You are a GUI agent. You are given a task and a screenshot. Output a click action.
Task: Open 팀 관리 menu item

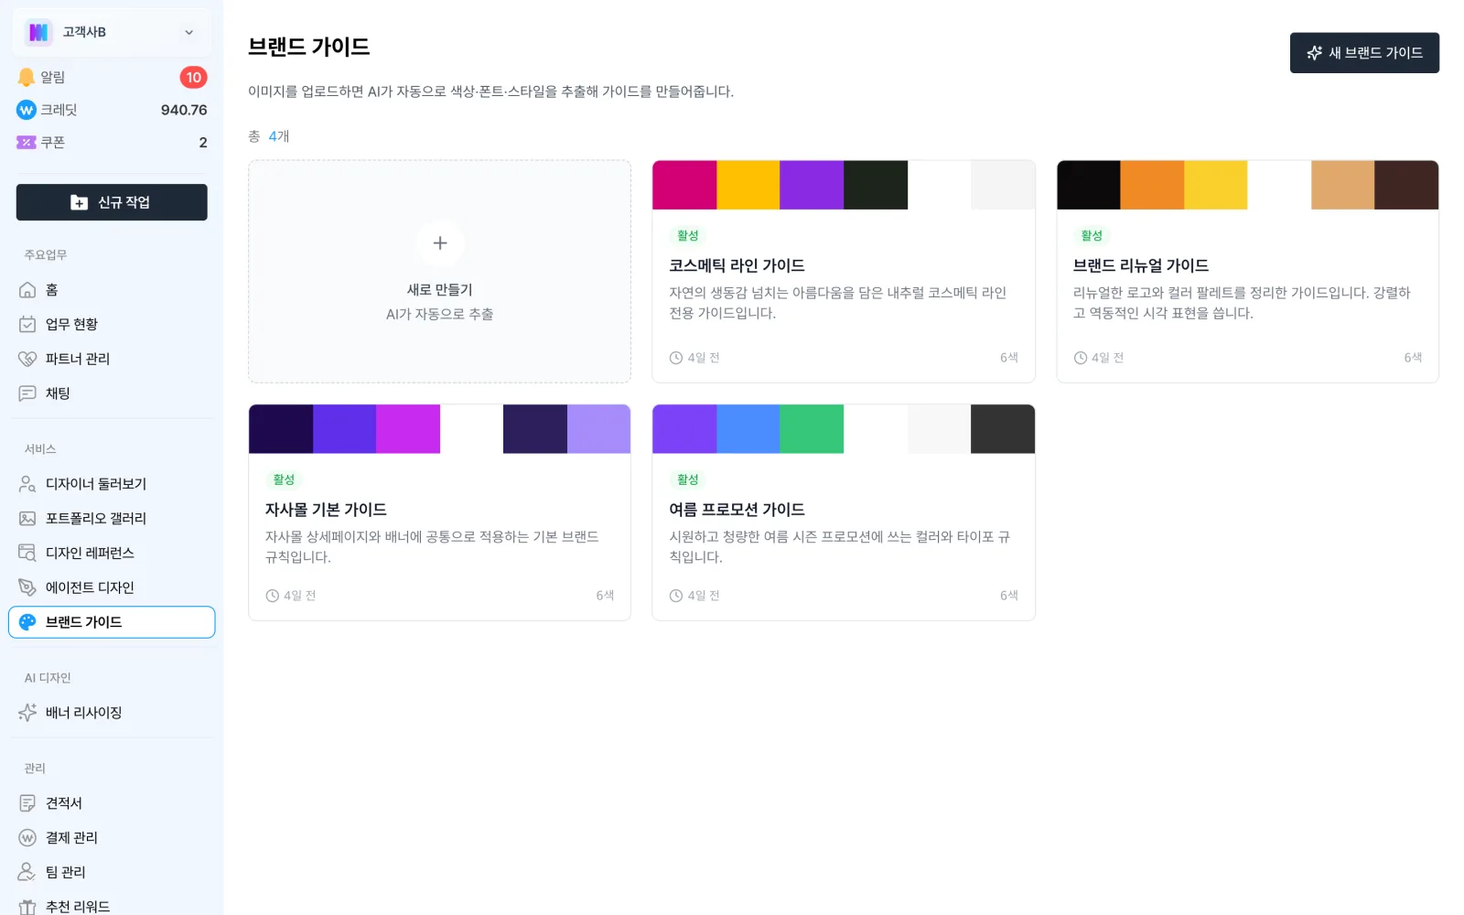112,872
